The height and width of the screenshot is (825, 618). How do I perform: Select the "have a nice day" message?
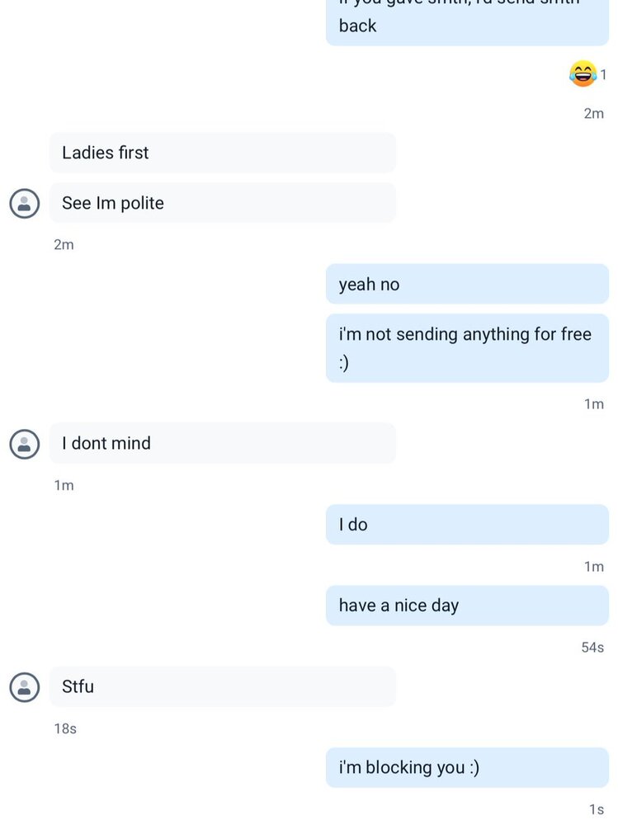pyautogui.click(x=467, y=606)
